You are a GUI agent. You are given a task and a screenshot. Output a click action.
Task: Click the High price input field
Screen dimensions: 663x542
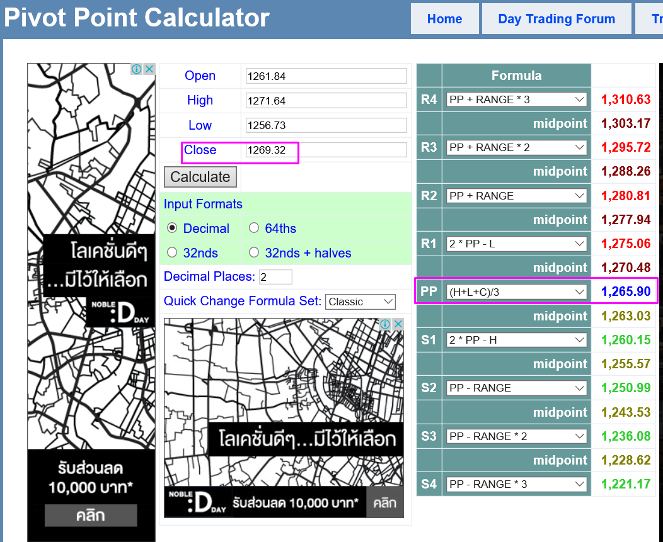click(326, 101)
